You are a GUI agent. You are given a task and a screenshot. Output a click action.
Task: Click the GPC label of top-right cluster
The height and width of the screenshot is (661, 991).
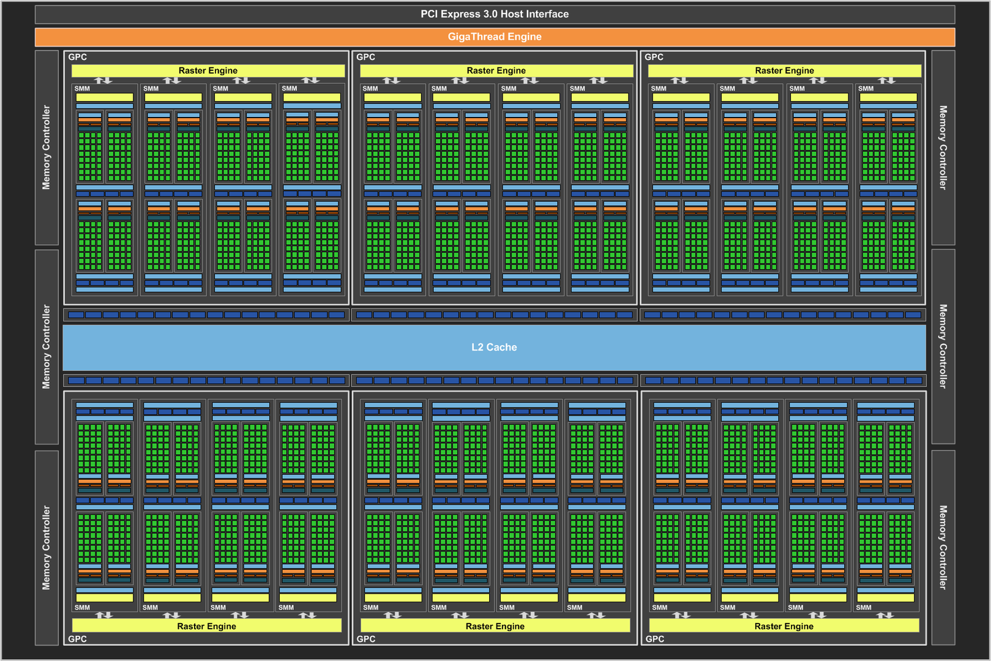pyautogui.click(x=654, y=57)
